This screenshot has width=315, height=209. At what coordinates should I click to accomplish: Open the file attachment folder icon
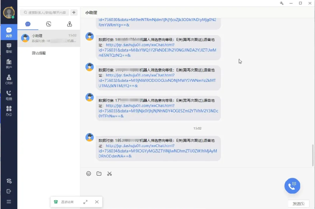(x=99, y=173)
